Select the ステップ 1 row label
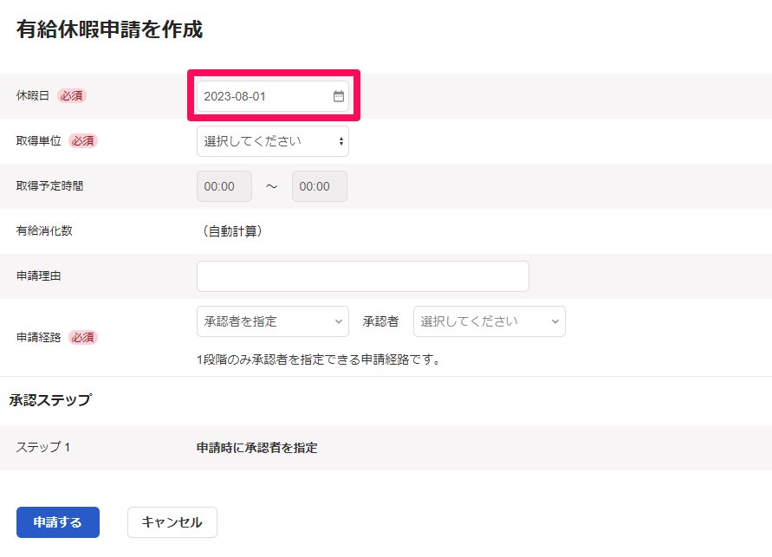 click(43, 448)
